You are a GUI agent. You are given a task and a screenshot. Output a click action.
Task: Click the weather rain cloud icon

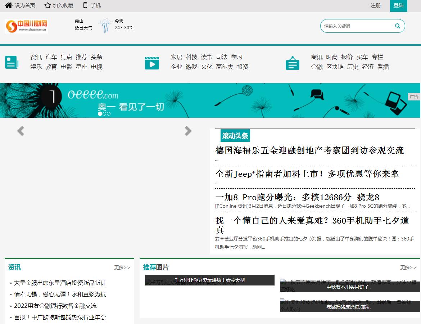point(105,25)
